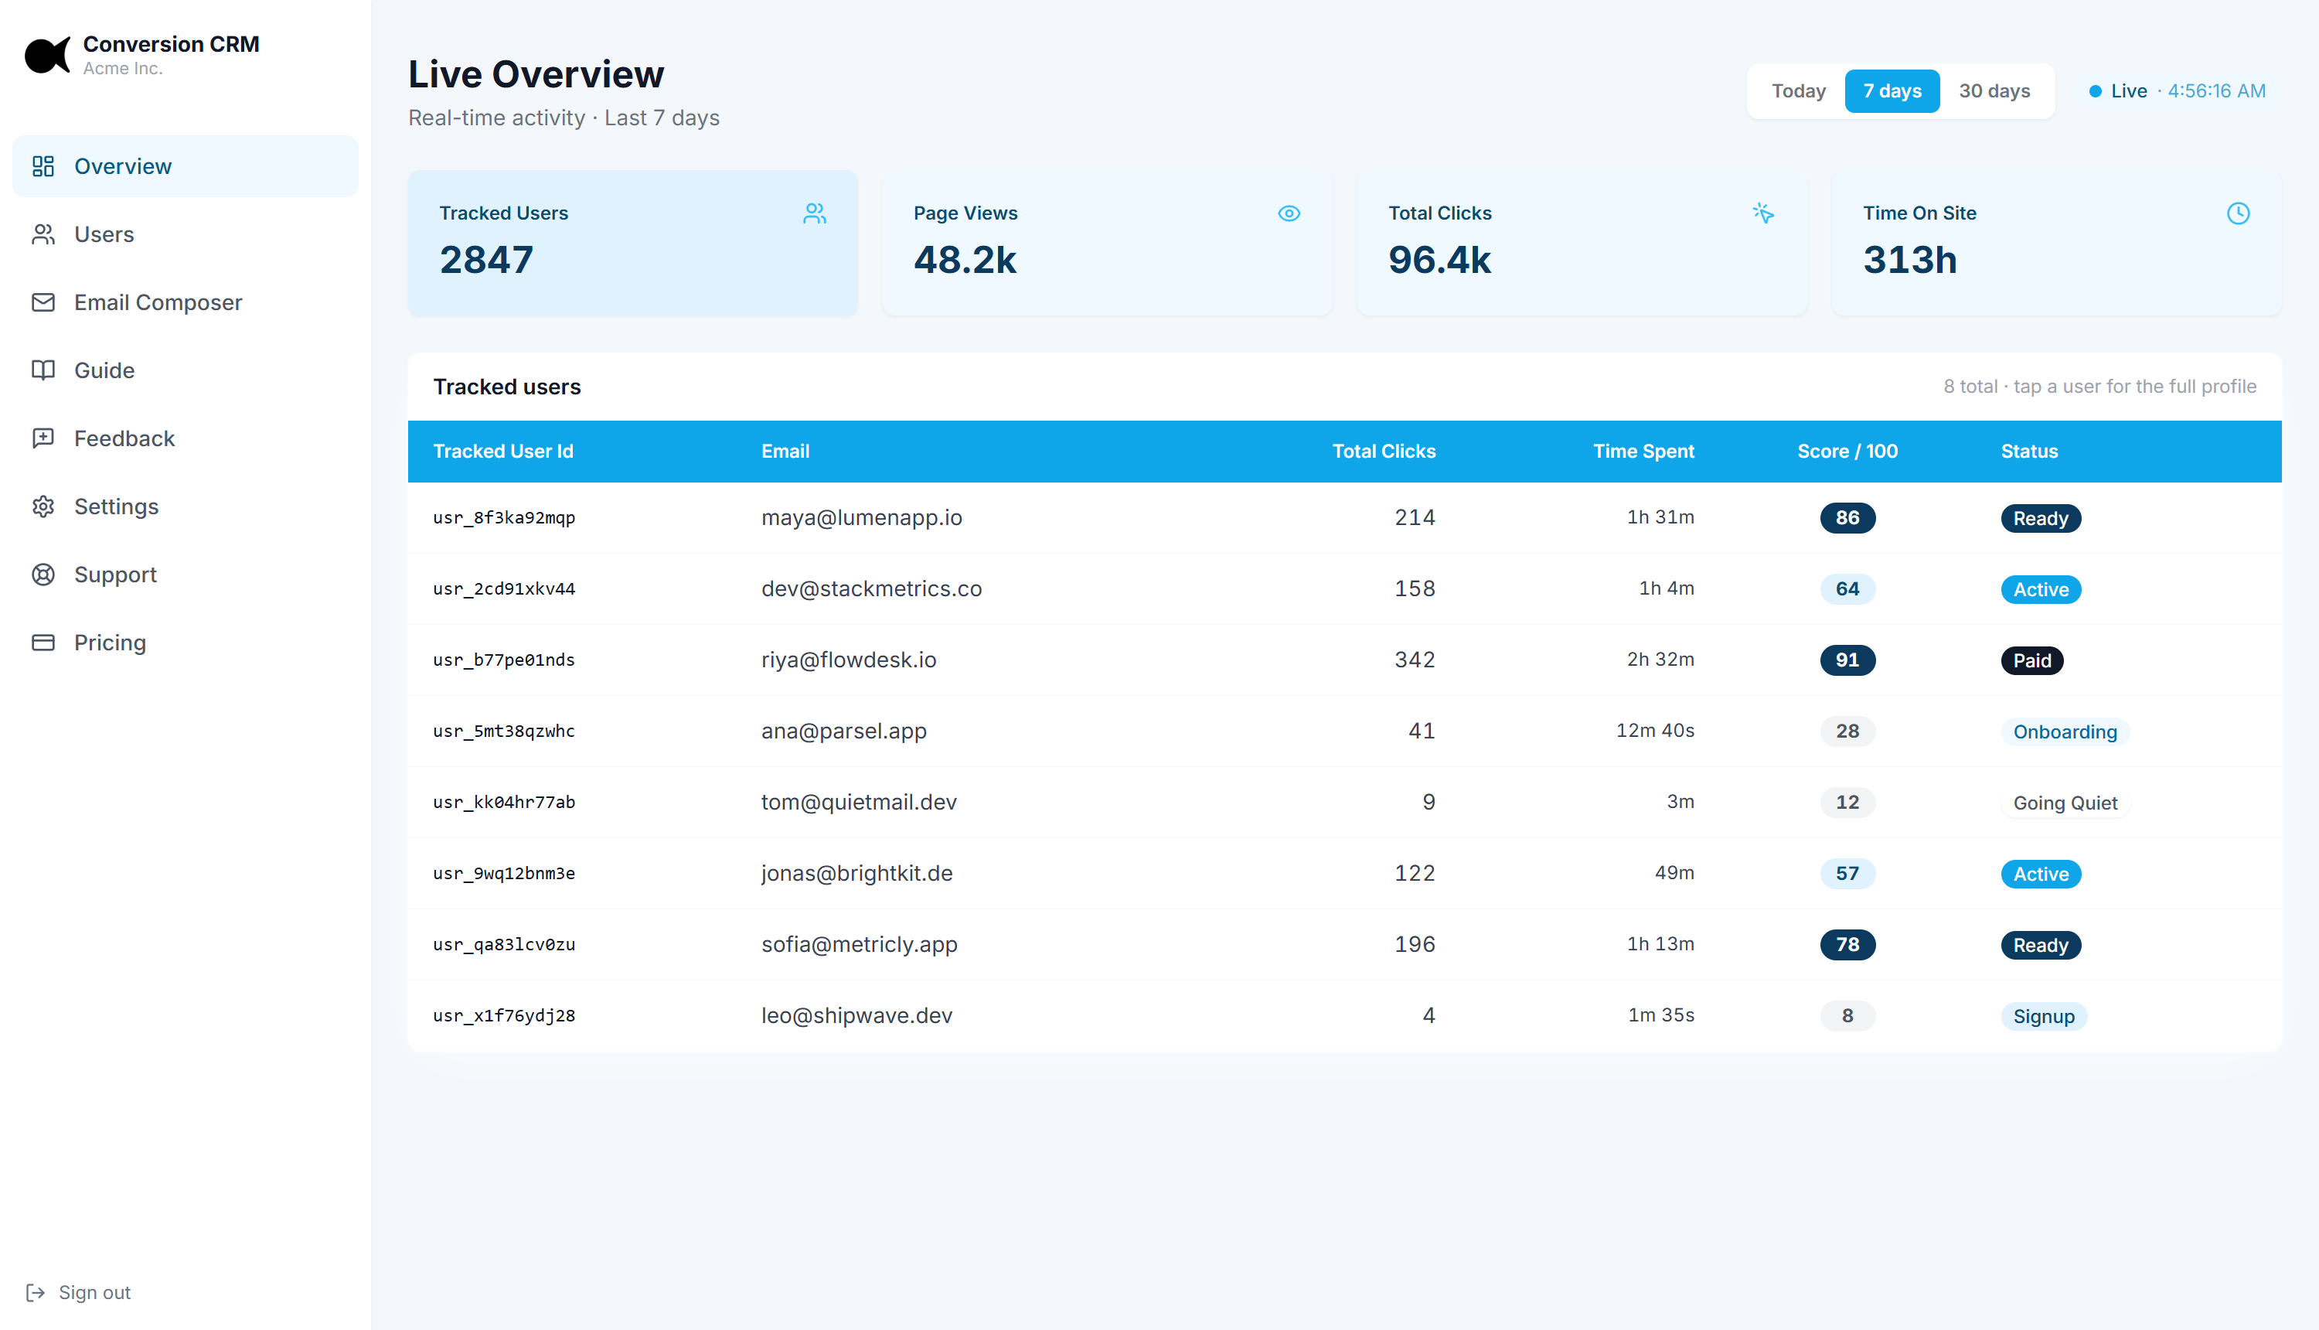Sort by Total Clicks column header
This screenshot has height=1330, width=2319.
(x=1383, y=452)
